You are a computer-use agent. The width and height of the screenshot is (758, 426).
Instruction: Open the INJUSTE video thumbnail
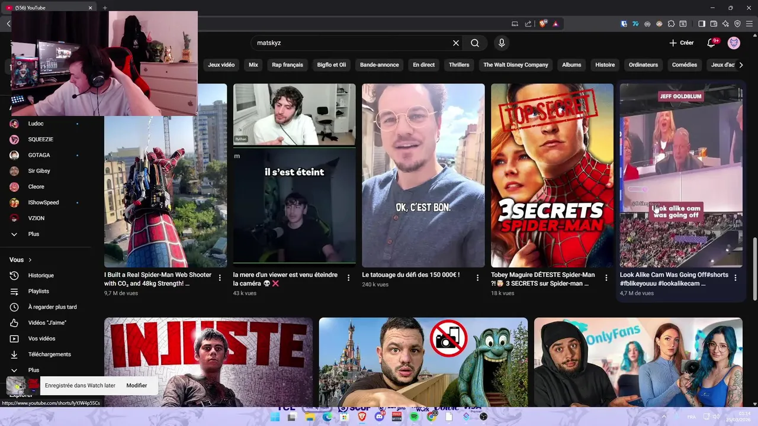click(208, 362)
